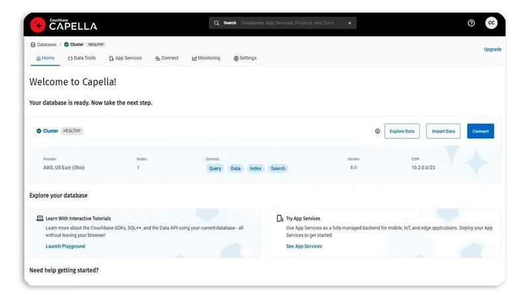Click the Upgrade link
The image size is (530, 298).
pyautogui.click(x=492, y=49)
